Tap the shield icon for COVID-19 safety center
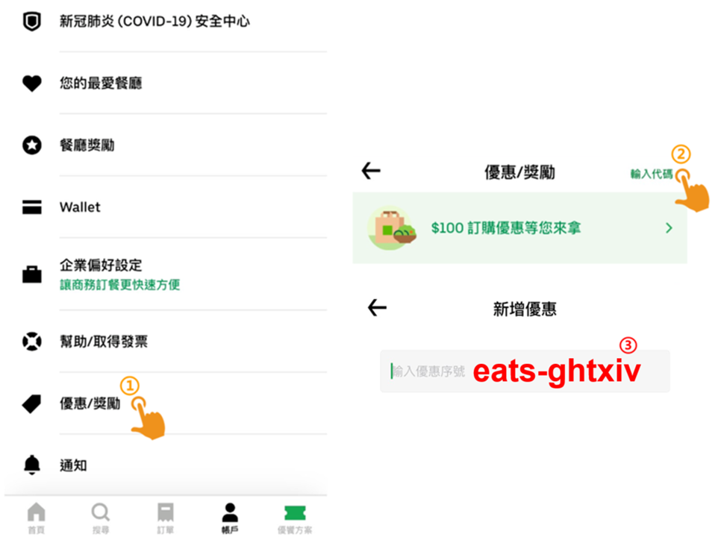The image size is (718, 537). [32, 22]
